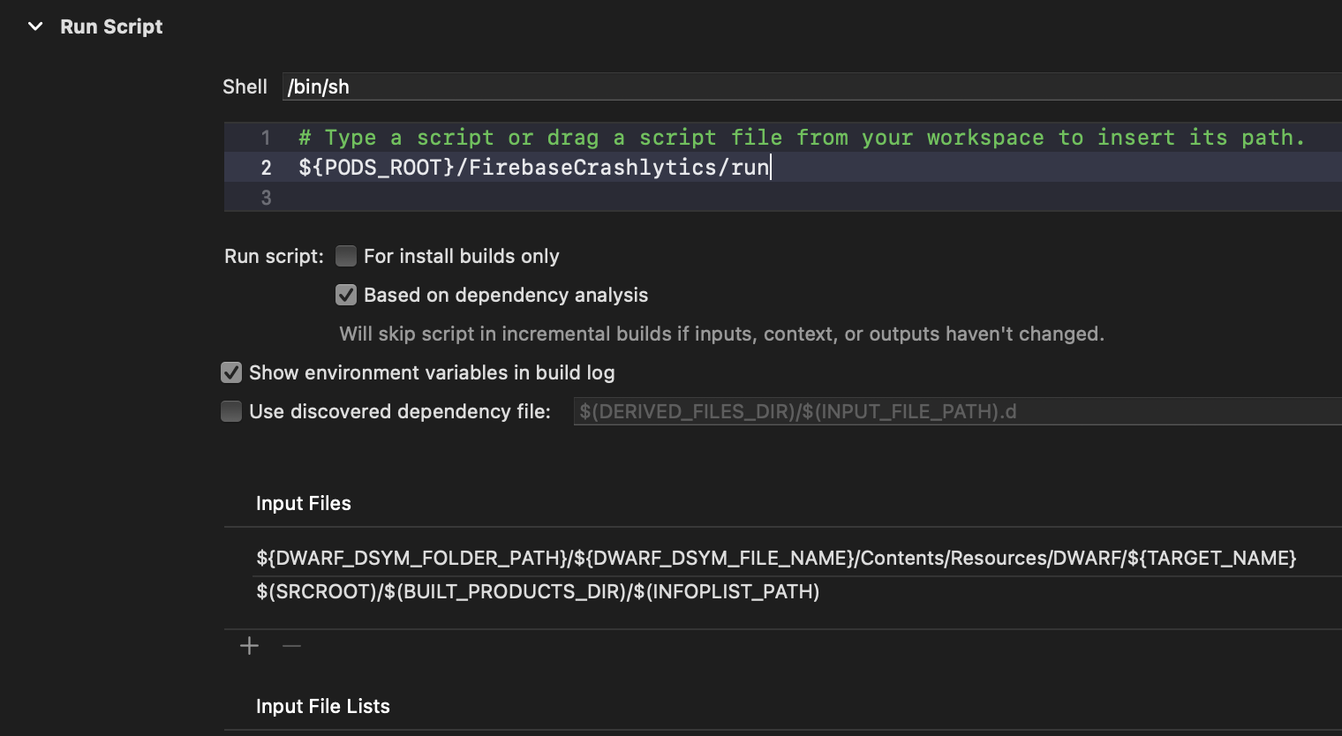
Task: Click the Input Files heading
Action: tap(304, 503)
